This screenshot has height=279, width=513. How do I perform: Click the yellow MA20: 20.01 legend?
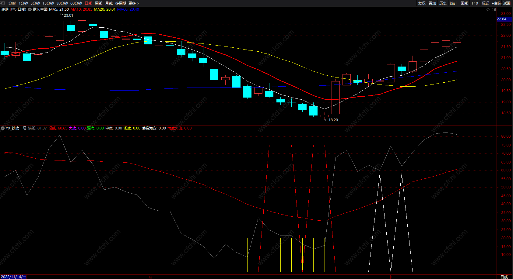pos(105,9)
